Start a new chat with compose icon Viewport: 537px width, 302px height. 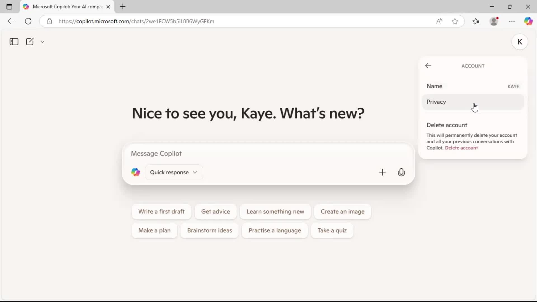30,42
